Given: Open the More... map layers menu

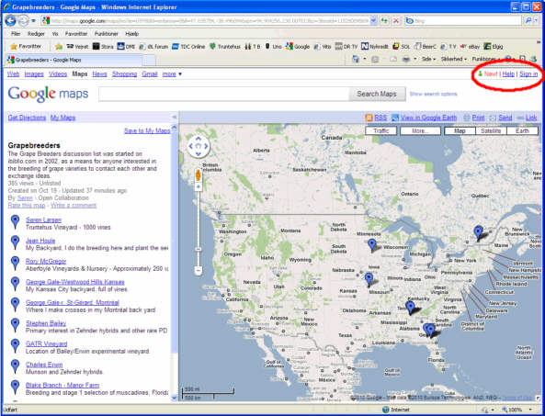Looking at the screenshot, I should click(x=420, y=130).
